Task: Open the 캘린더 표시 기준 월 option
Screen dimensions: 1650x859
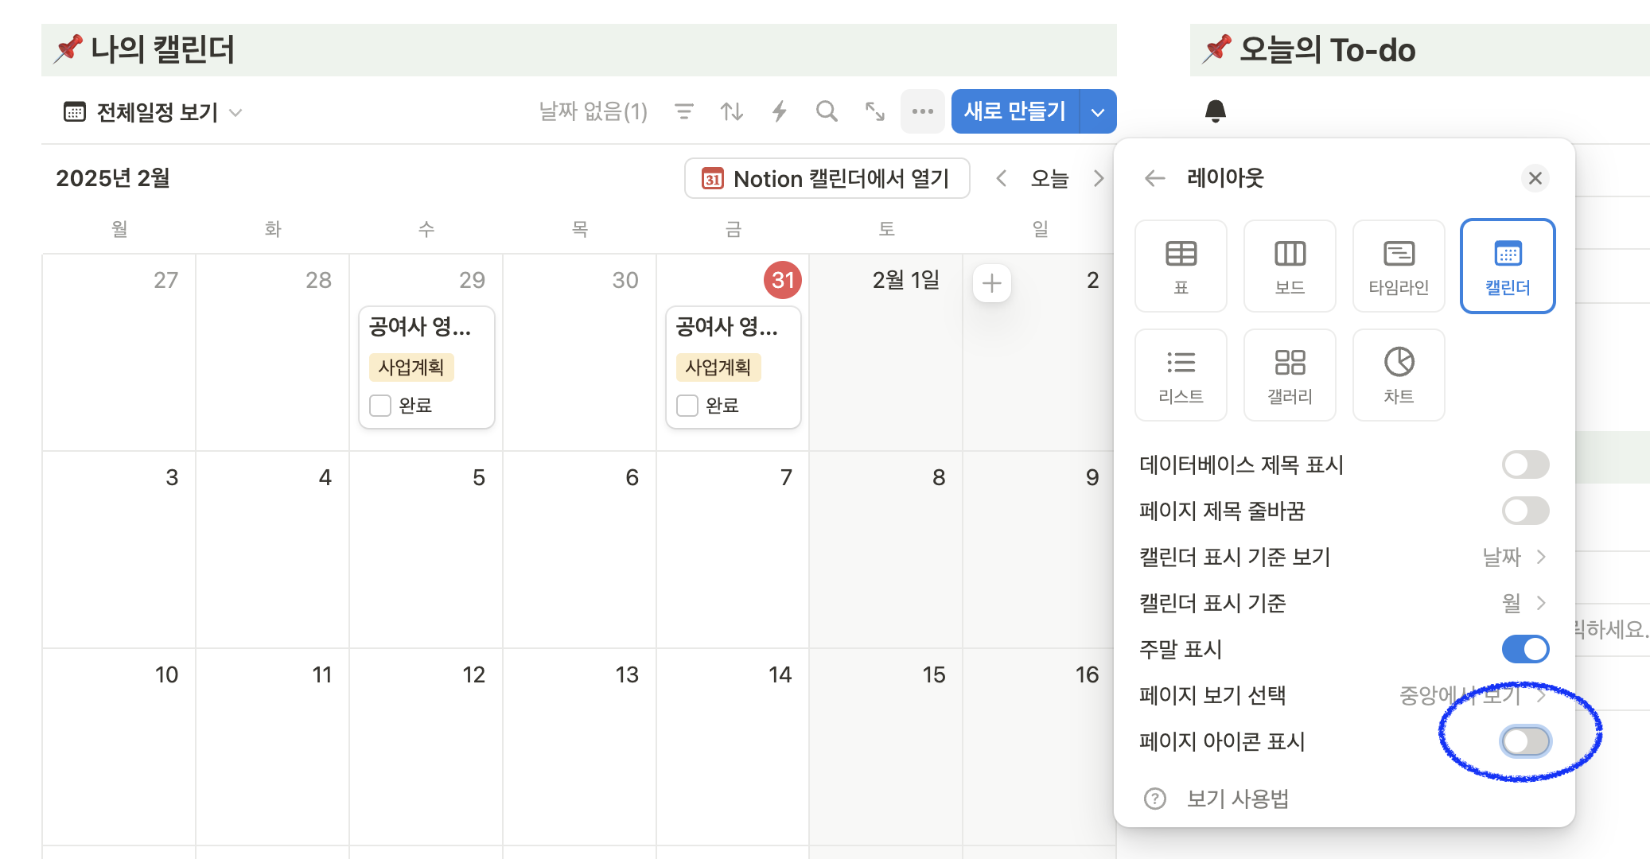Action: [1524, 604]
